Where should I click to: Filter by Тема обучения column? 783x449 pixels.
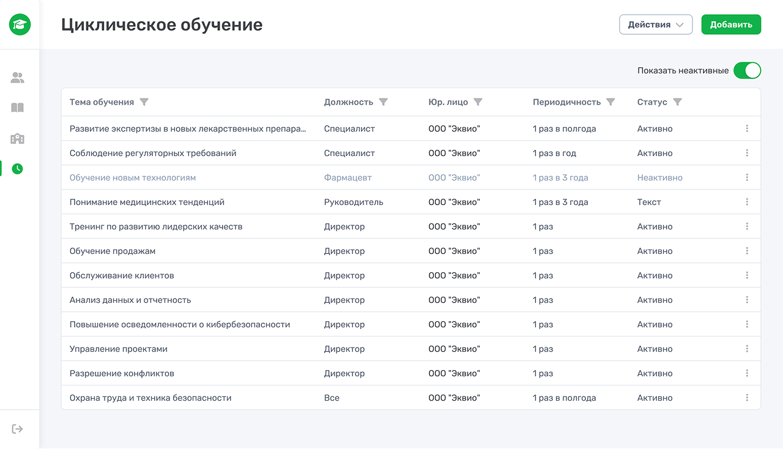point(144,102)
